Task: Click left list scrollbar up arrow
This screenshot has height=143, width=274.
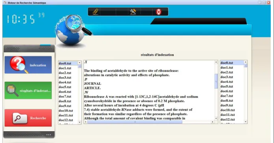Action: point(79,62)
